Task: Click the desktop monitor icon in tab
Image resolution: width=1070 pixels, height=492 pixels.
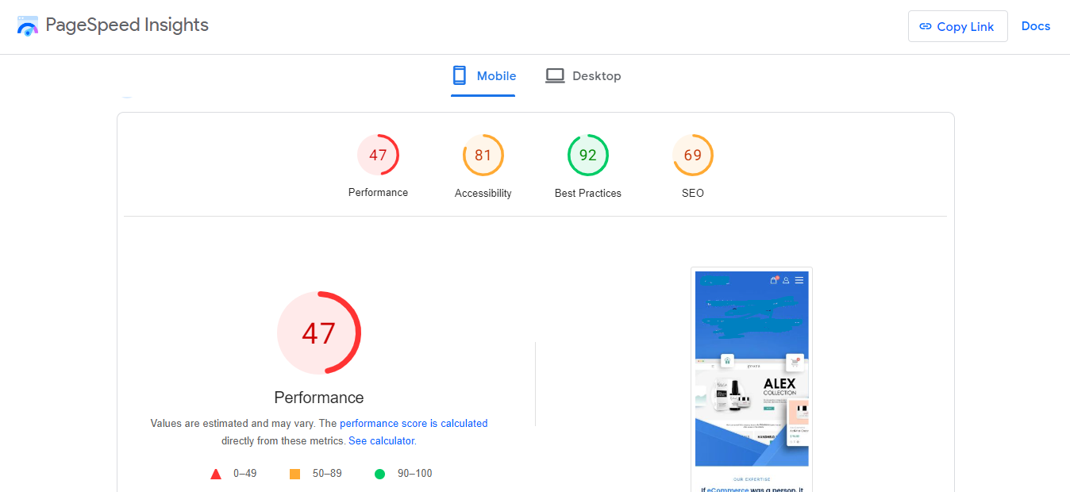Action: tap(555, 76)
